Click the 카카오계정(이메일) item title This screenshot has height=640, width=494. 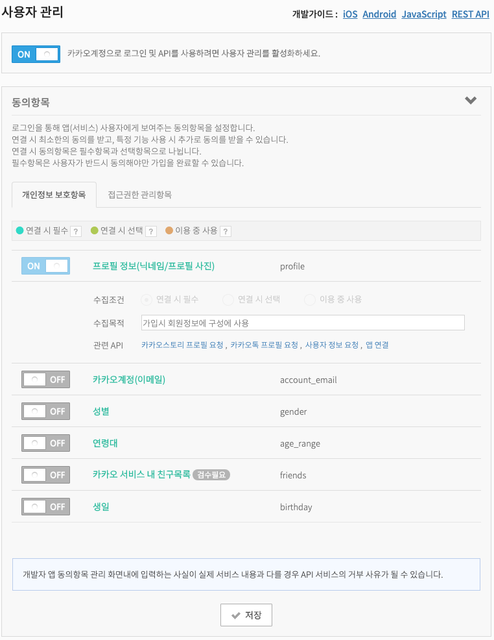click(x=129, y=380)
